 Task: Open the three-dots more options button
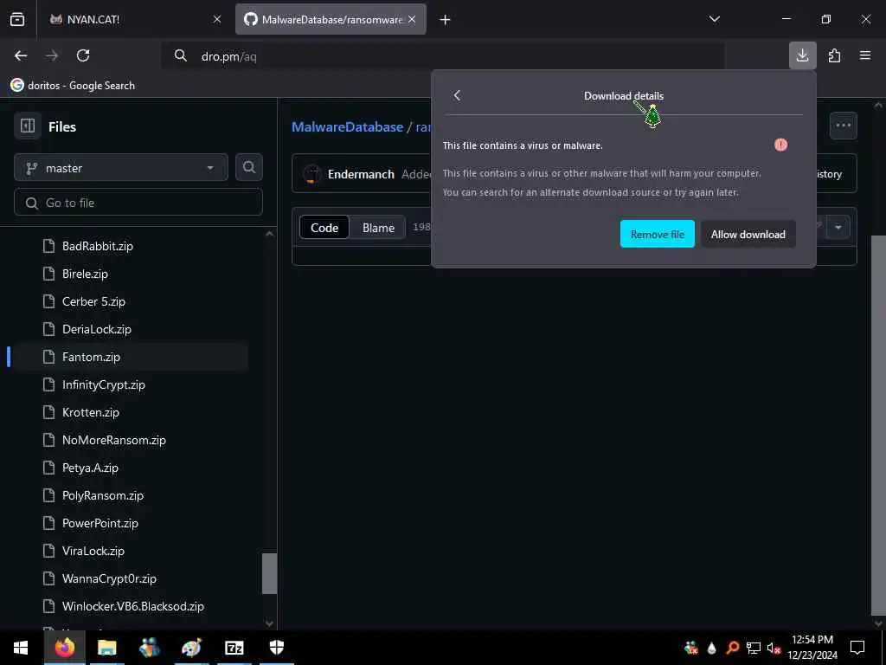843,126
